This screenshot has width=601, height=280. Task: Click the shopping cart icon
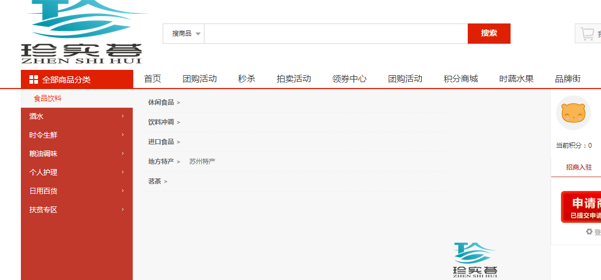pos(587,34)
